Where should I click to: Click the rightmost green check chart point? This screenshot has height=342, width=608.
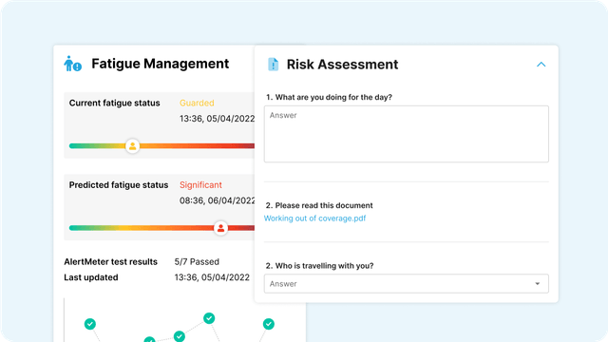coord(268,324)
